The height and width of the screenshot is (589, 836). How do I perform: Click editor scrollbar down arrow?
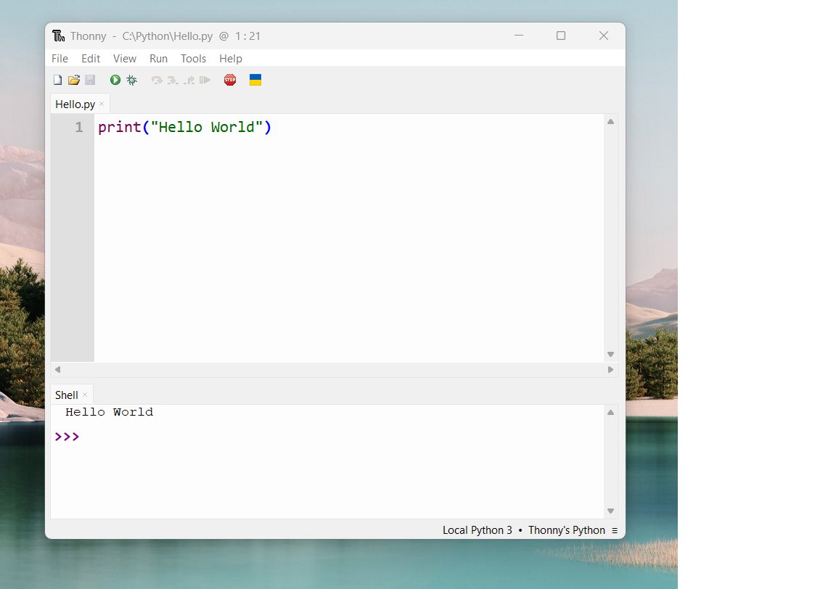point(611,355)
